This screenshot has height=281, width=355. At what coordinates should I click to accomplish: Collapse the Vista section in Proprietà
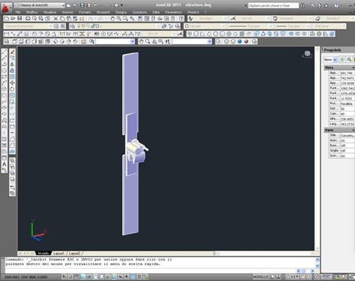(x=353, y=67)
